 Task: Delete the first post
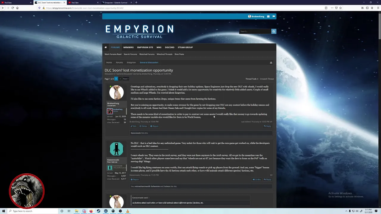tap(143, 126)
